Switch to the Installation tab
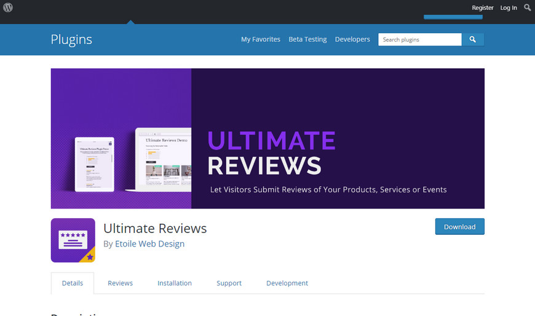This screenshot has width=535, height=316. [175, 283]
